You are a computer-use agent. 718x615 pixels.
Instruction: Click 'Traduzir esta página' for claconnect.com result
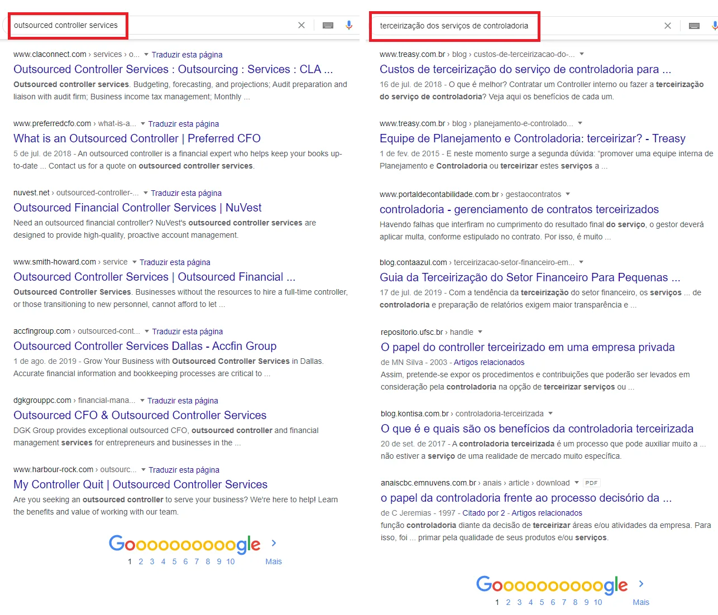click(187, 55)
